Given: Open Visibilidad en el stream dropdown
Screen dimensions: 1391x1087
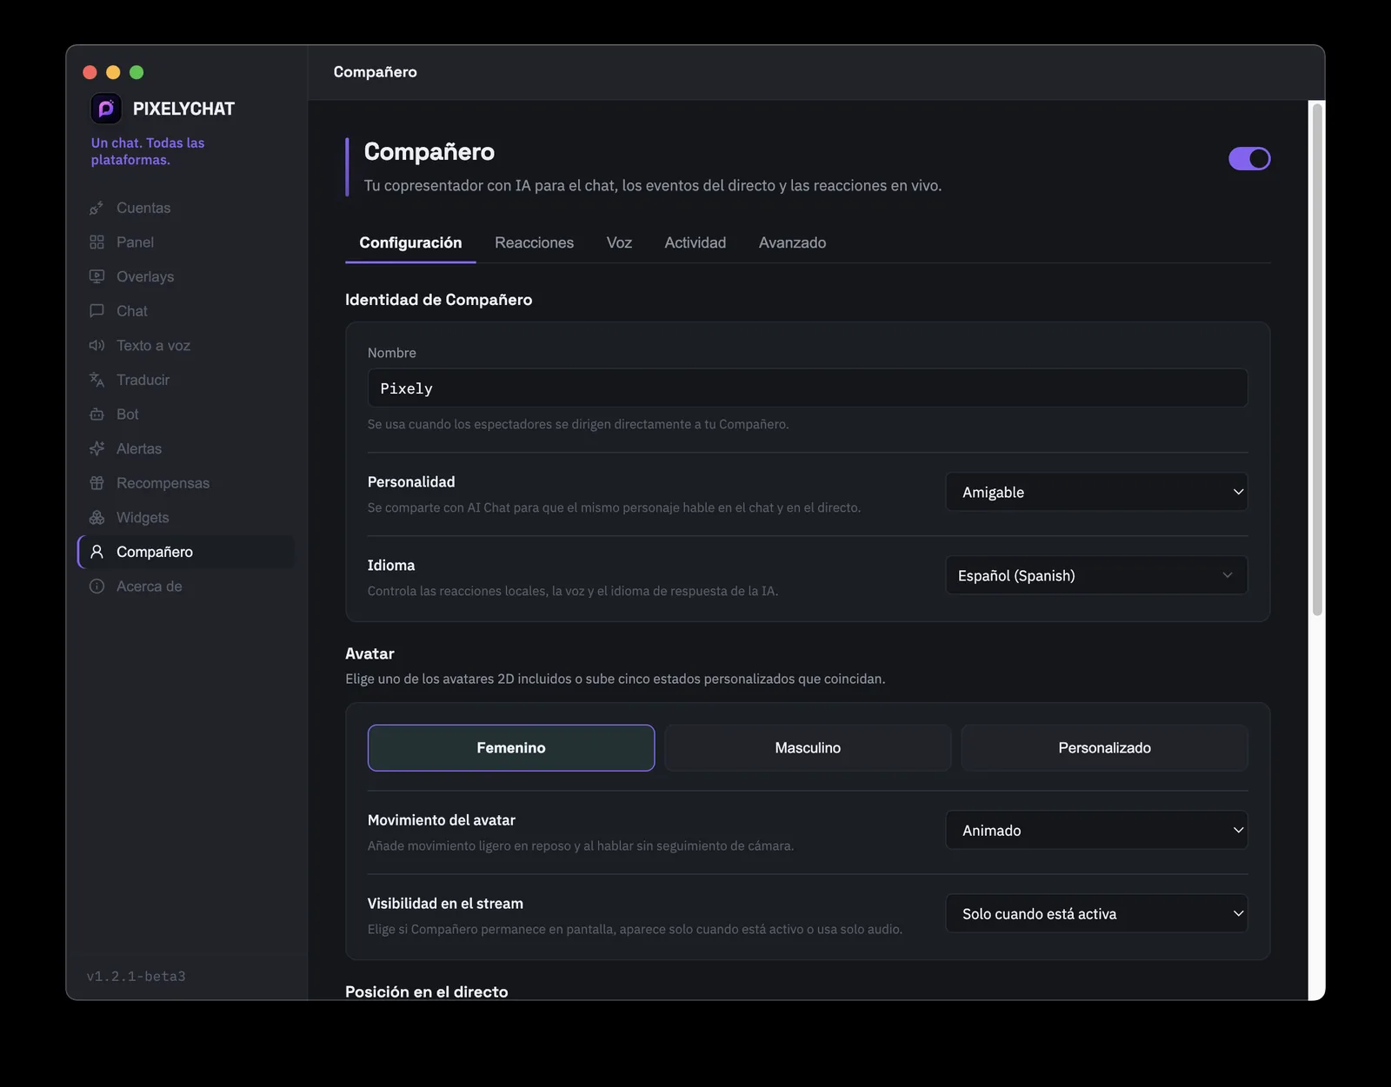Looking at the screenshot, I should [x=1097, y=913].
